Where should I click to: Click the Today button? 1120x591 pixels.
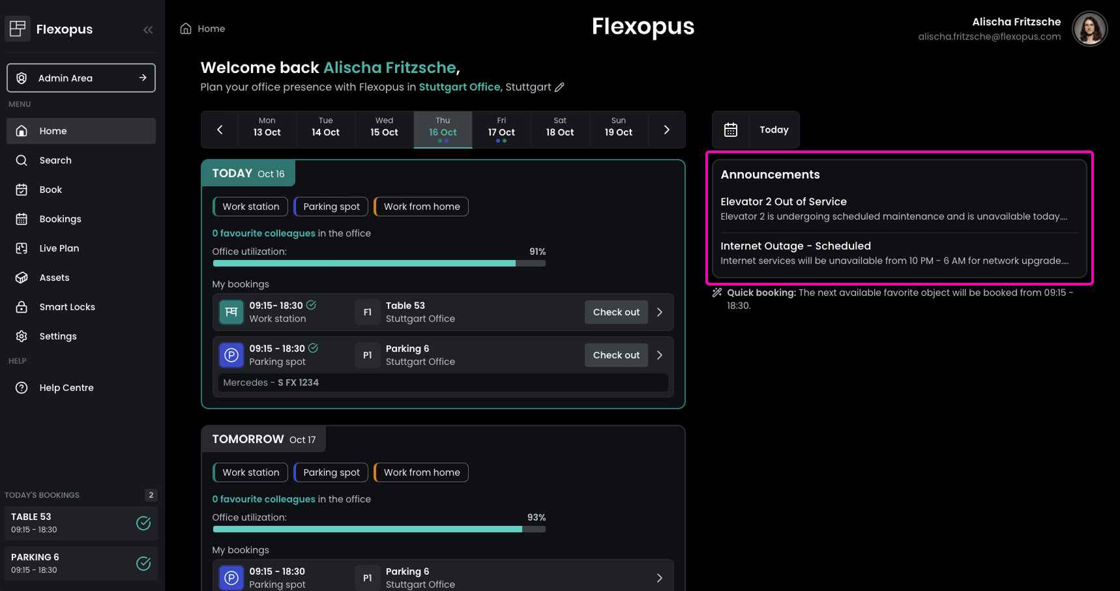tap(774, 130)
